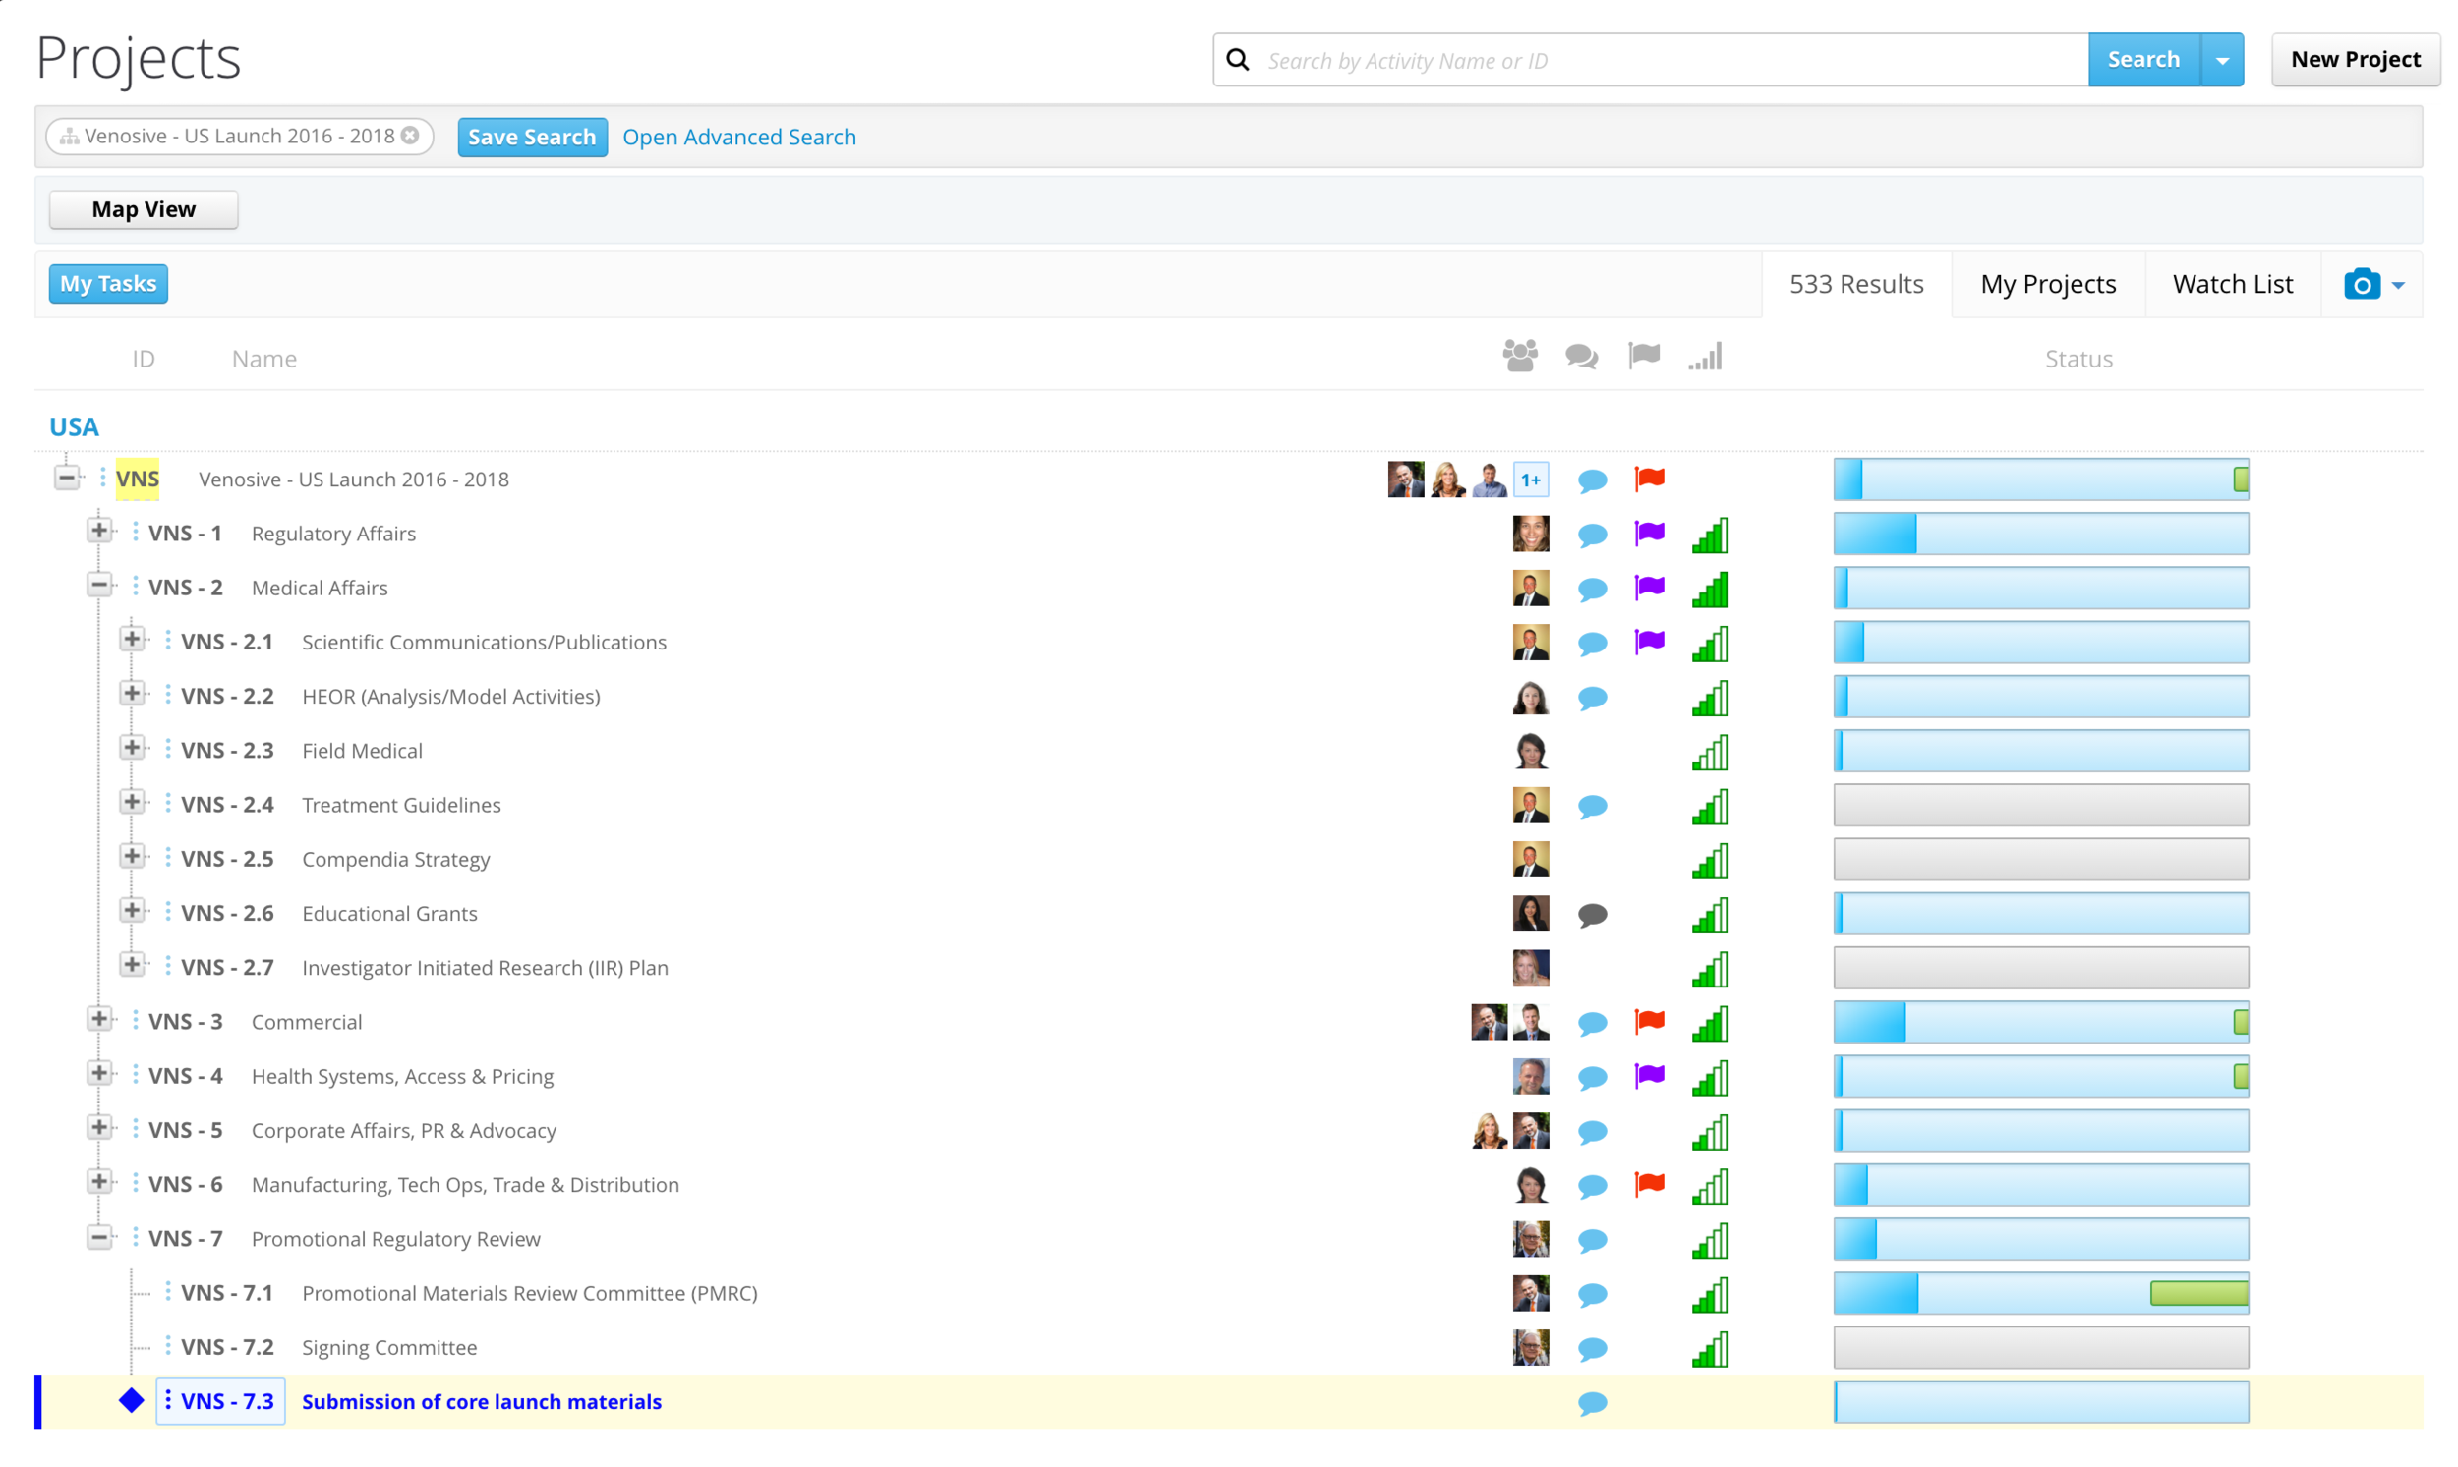Switch to the 533 Results tab
Image resolution: width=2458 pixels, height=1467 pixels.
coord(1855,285)
